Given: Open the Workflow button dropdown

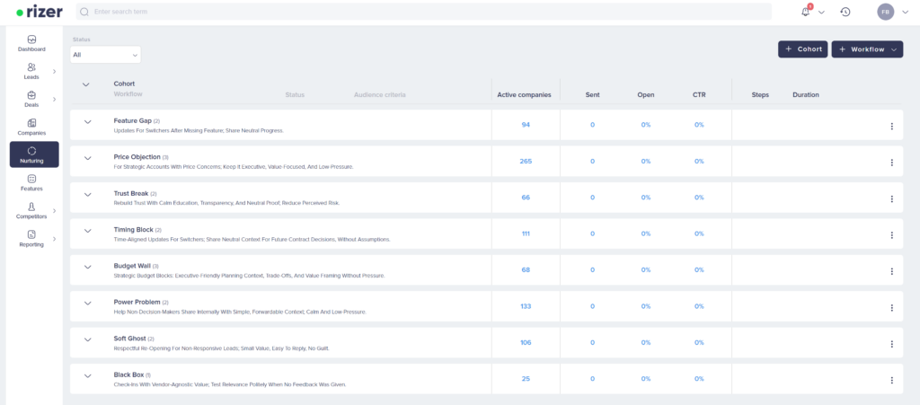Looking at the screenshot, I should (x=867, y=49).
